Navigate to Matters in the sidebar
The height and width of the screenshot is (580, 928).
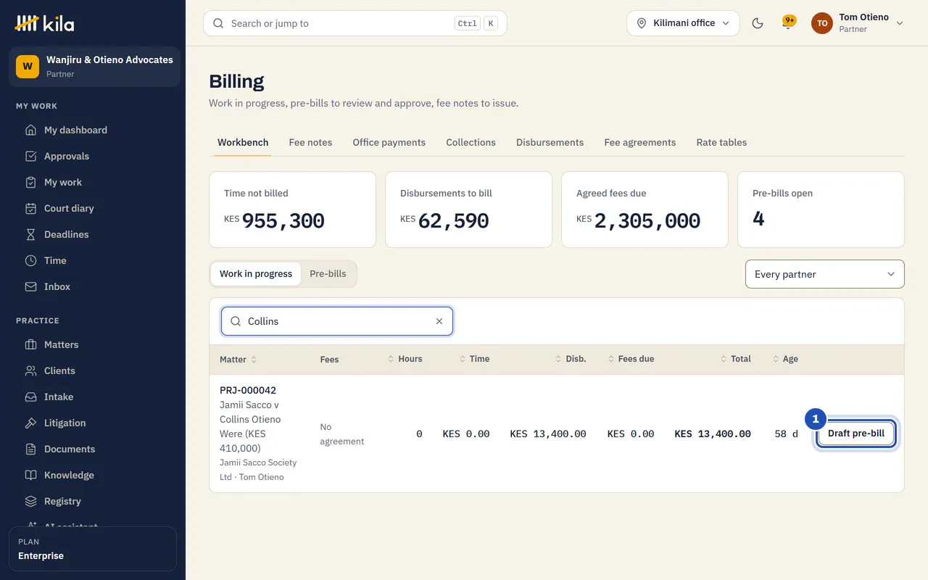click(93, 344)
